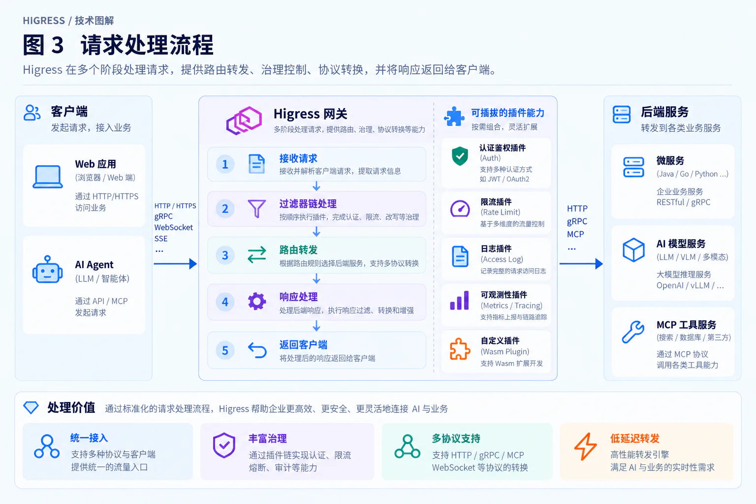
Task: Open the 过滤器链处理 step title
Action: (308, 204)
